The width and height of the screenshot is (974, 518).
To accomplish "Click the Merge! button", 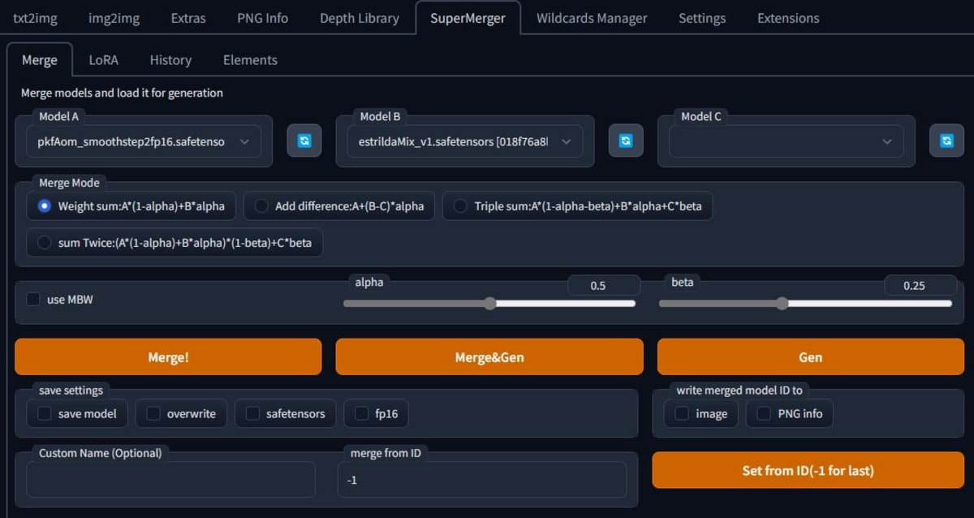I will click(x=168, y=357).
